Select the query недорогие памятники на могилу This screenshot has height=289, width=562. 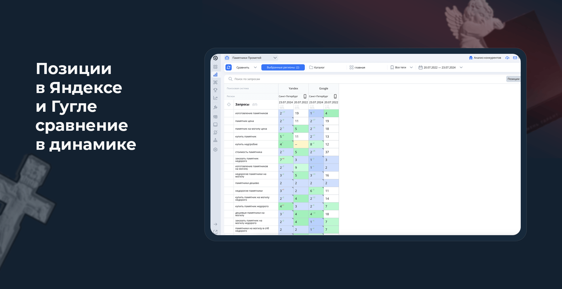coord(251,175)
